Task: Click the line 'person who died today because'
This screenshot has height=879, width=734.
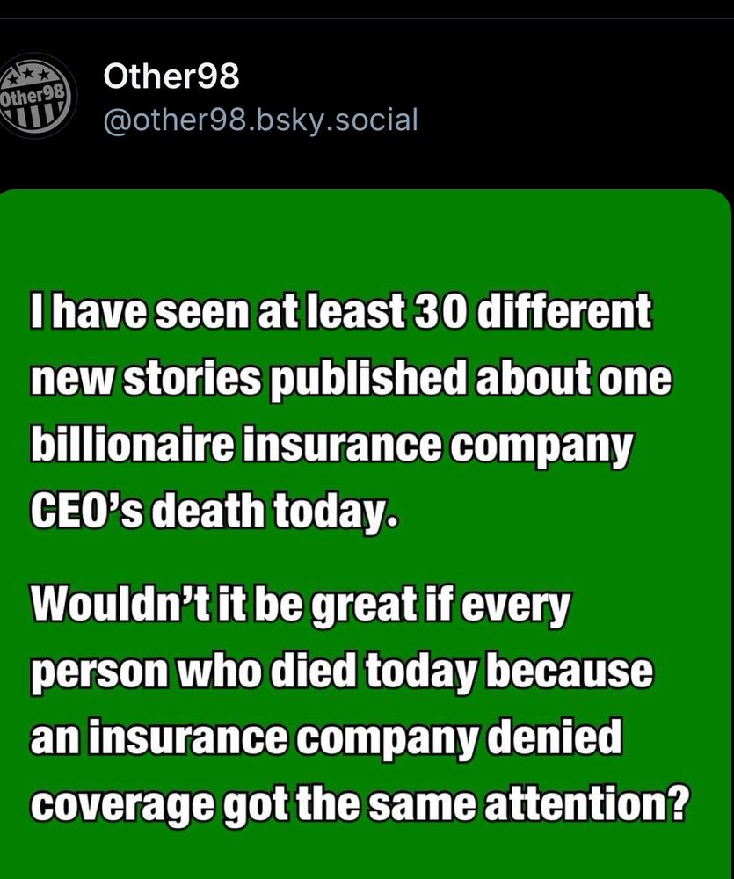Action: (x=341, y=671)
